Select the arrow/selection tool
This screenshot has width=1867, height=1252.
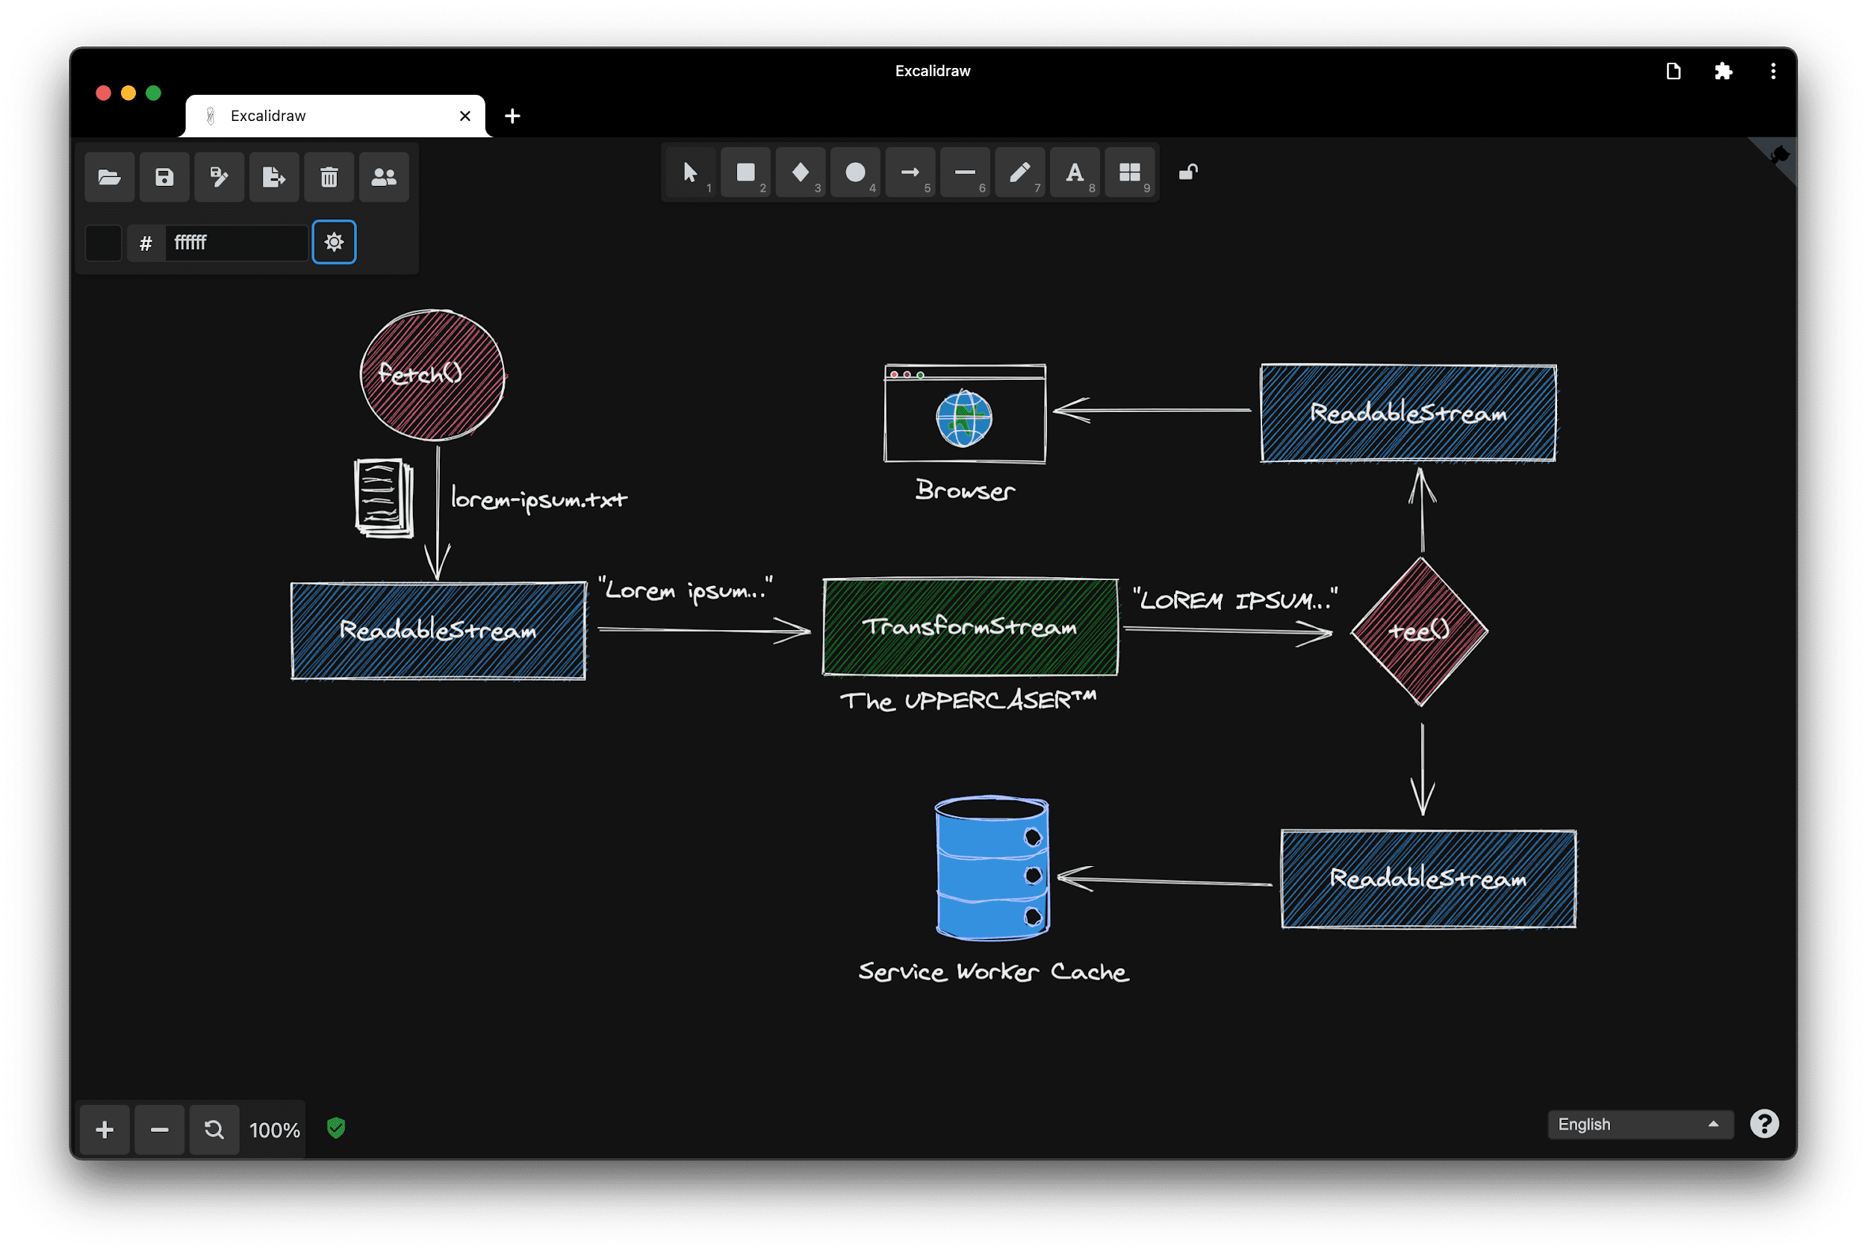point(688,170)
